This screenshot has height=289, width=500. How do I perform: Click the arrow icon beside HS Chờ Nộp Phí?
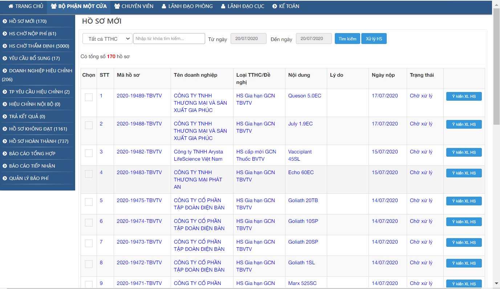coord(5,34)
